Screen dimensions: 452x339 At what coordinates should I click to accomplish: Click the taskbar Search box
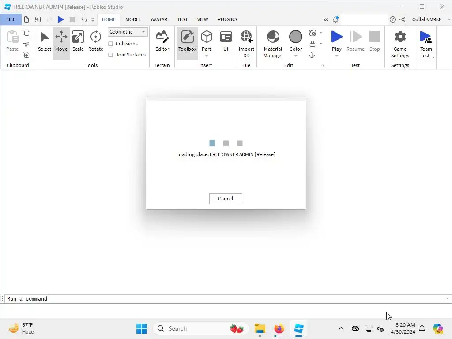click(201, 328)
